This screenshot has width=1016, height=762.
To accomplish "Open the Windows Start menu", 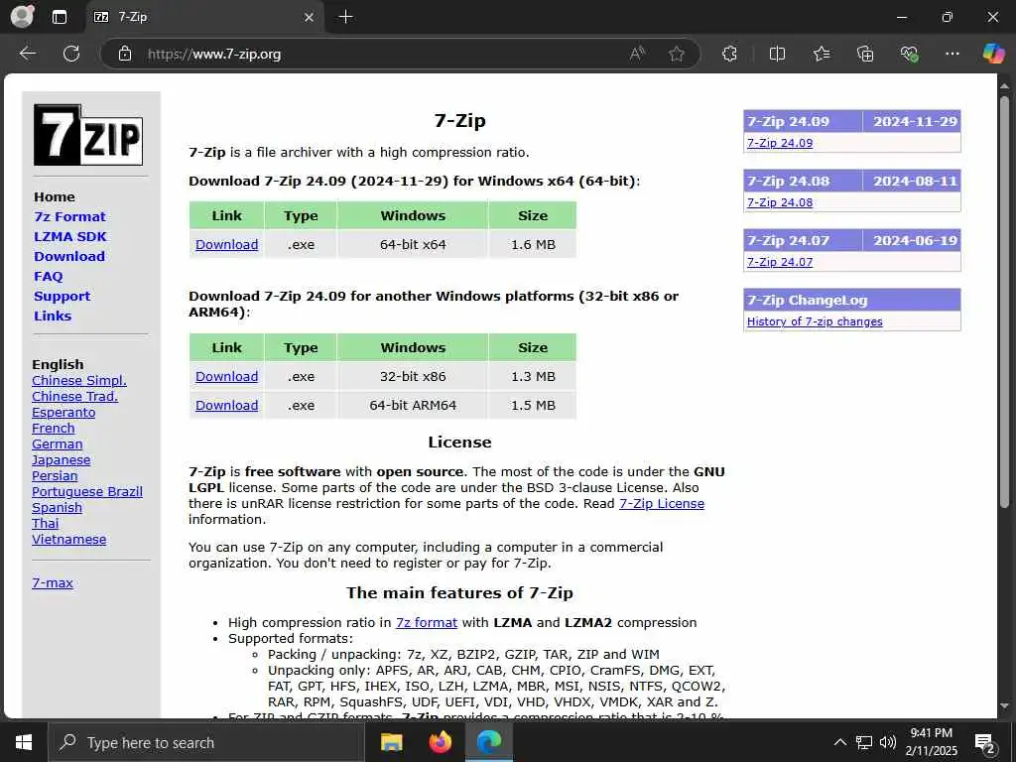I will point(24,742).
